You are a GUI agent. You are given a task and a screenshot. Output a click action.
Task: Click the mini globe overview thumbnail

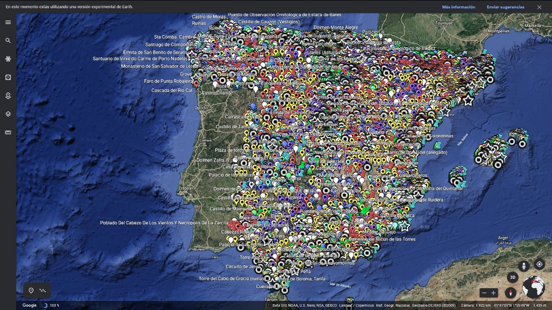click(533, 287)
